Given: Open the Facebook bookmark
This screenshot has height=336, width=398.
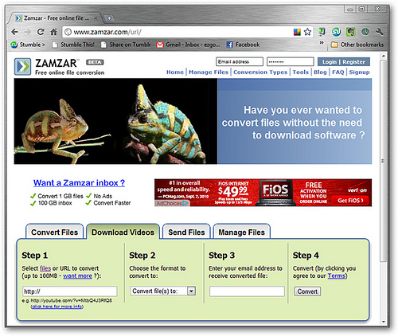Looking at the screenshot, I should (243, 45).
